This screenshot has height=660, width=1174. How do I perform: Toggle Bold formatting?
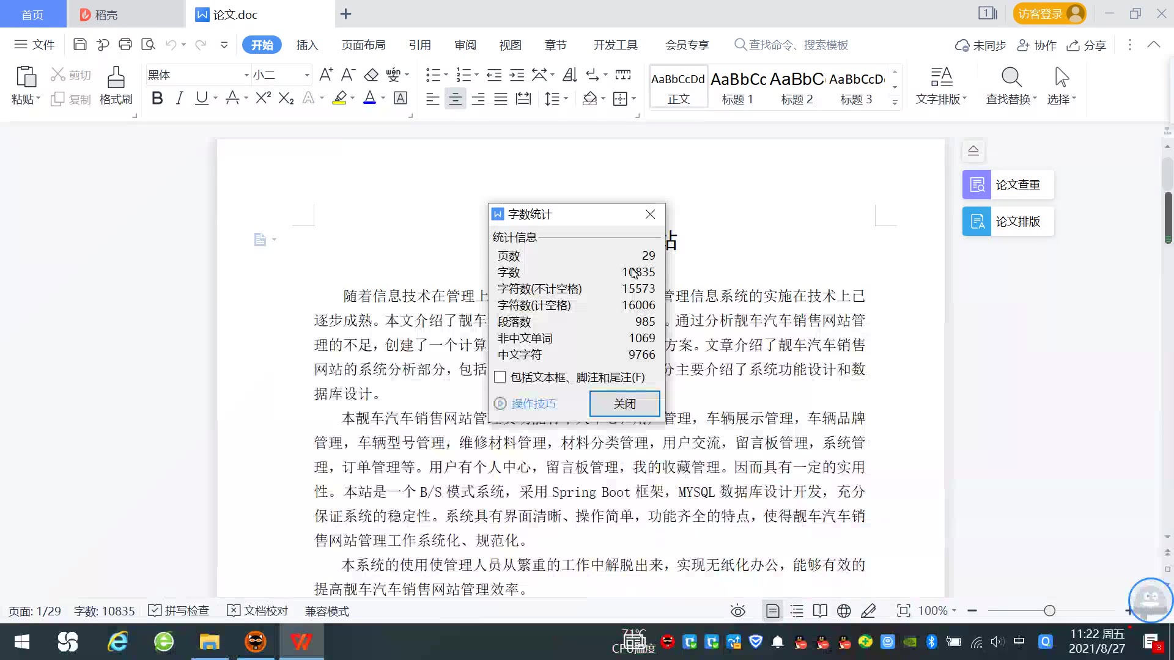pos(157,98)
